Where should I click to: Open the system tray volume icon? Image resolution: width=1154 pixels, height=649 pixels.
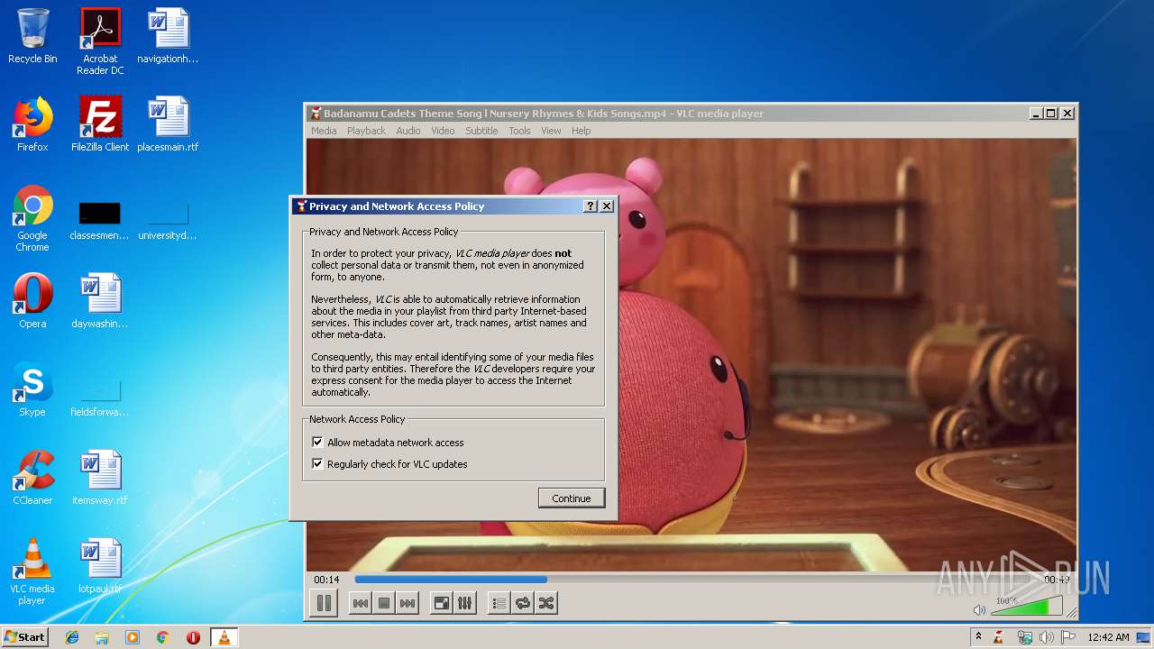tap(1046, 637)
